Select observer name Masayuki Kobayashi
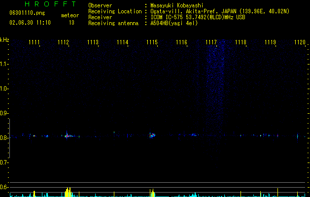Image resolution: width=310 pixels, height=197 pixels. tap(177, 5)
